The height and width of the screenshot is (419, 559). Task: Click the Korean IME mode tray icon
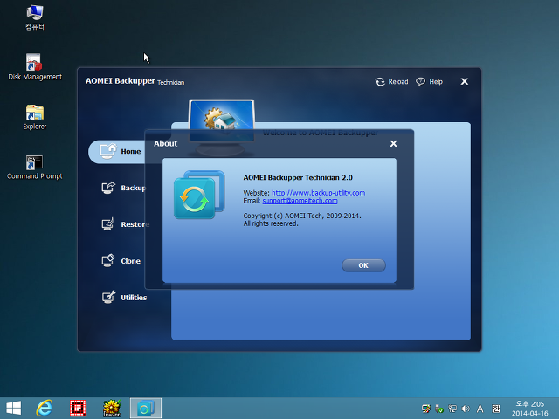[496, 409]
